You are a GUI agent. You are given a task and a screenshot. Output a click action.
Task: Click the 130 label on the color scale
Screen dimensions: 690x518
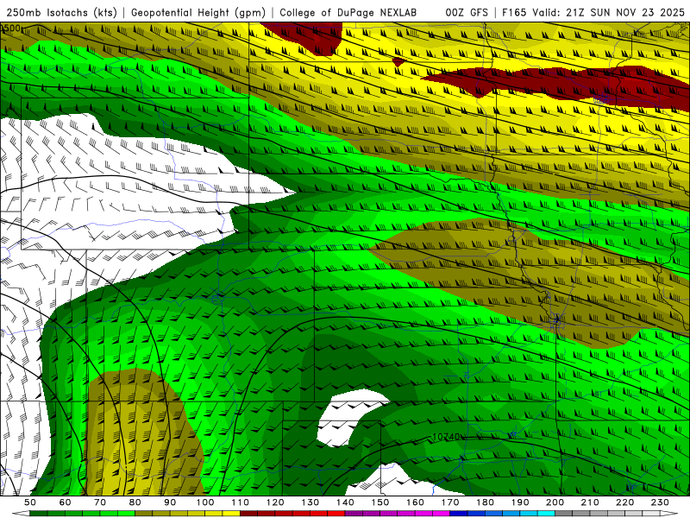click(310, 502)
